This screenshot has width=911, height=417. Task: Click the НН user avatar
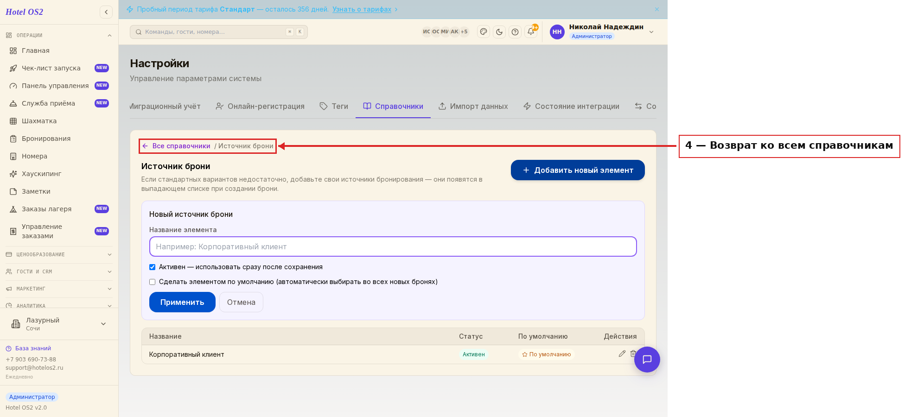(557, 32)
